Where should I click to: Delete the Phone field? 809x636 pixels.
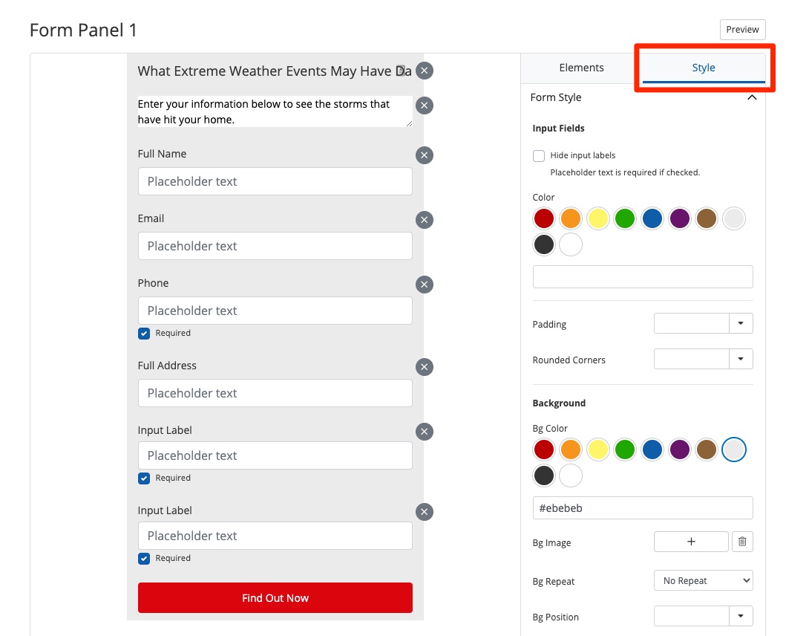(424, 285)
